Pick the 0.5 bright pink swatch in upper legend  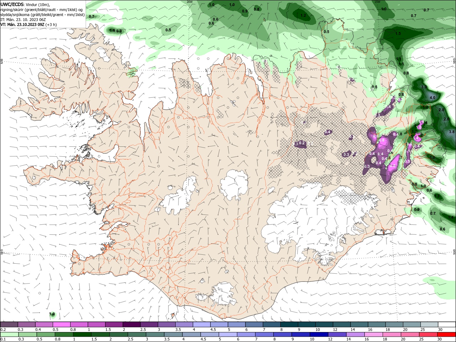(x=61, y=324)
